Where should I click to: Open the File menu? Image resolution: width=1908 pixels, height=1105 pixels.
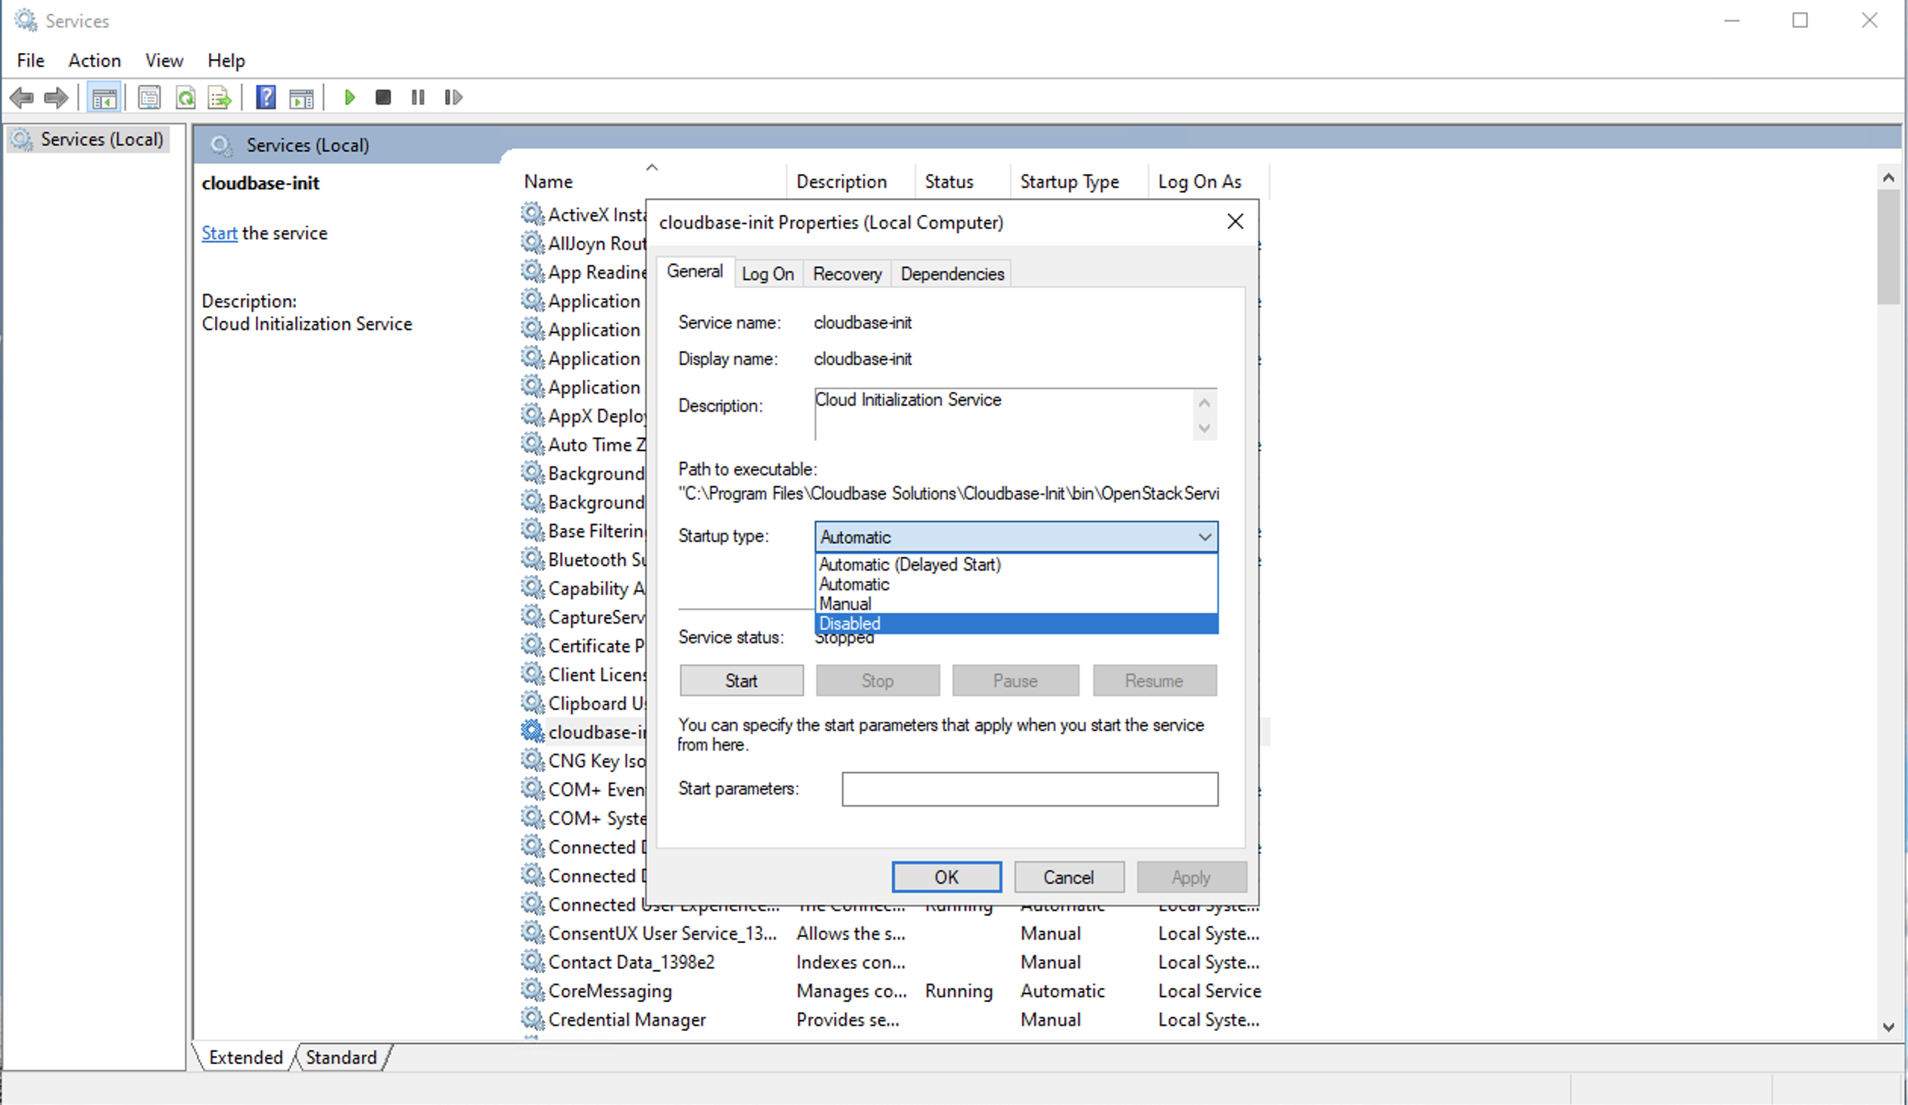pyautogui.click(x=30, y=61)
